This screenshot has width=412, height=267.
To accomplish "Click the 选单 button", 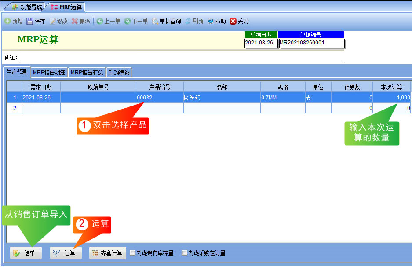I will [26, 253].
